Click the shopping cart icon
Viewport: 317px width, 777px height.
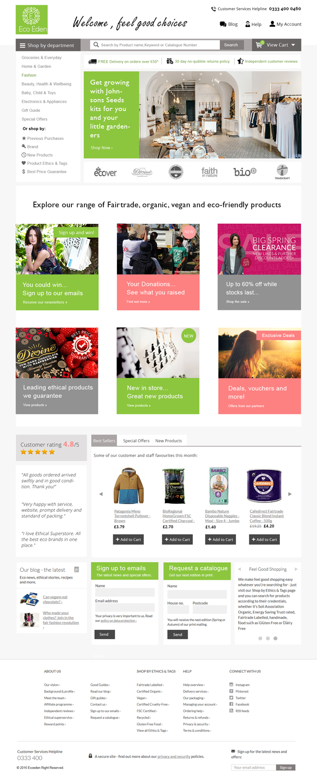pos(260,45)
